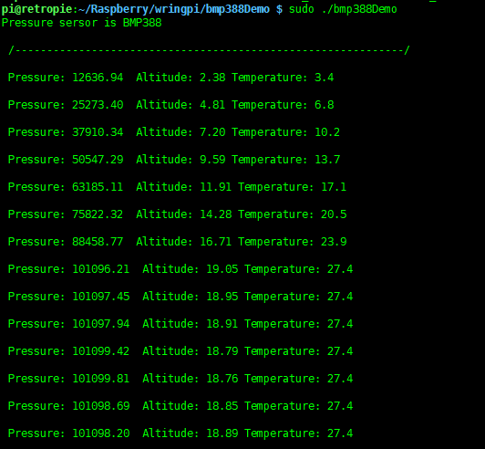Image resolution: width=485 pixels, height=449 pixels.
Task: Click pressure value 50547.29
Action: pyautogui.click(x=98, y=160)
